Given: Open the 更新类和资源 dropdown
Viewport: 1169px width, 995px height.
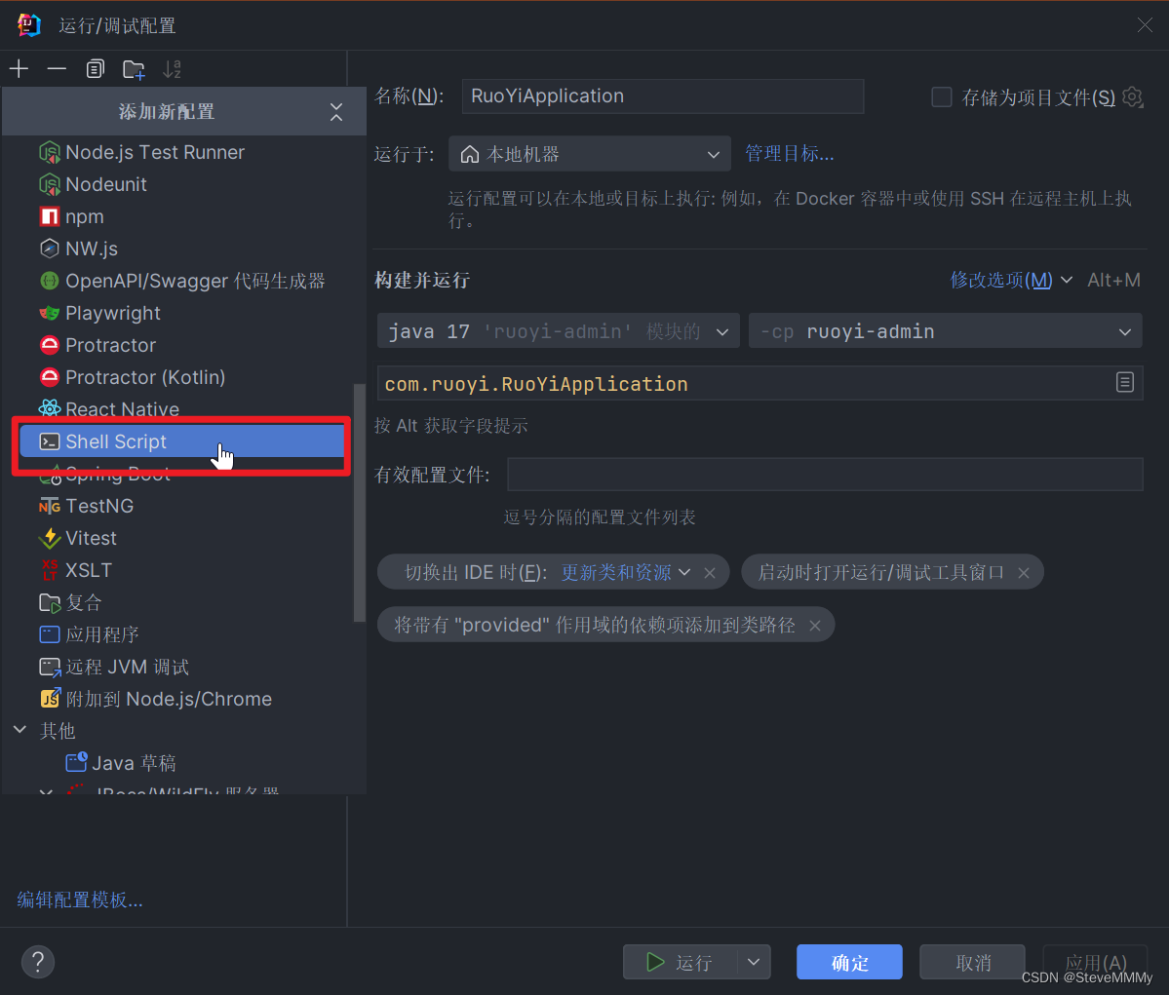Looking at the screenshot, I should click(x=626, y=572).
